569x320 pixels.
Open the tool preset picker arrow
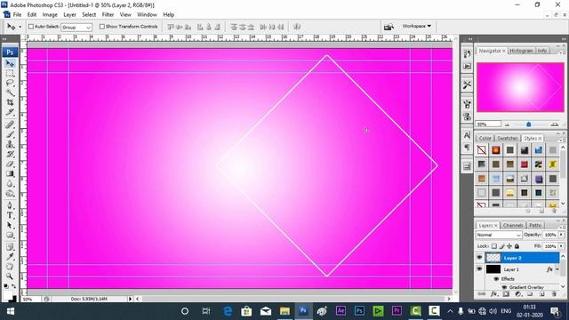tap(20, 27)
